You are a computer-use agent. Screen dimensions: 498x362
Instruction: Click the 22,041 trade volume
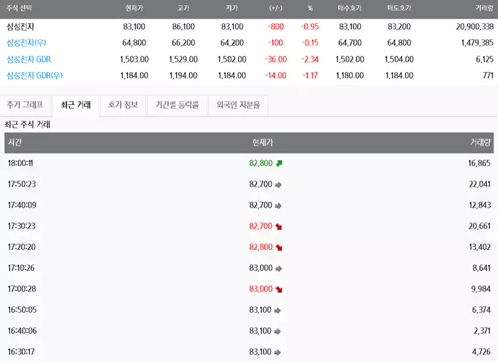pyautogui.click(x=479, y=185)
